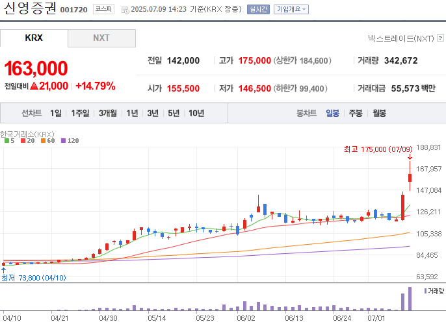Click the 최고 175,000 (07/09) chart annotation

pyautogui.click(x=378, y=149)
